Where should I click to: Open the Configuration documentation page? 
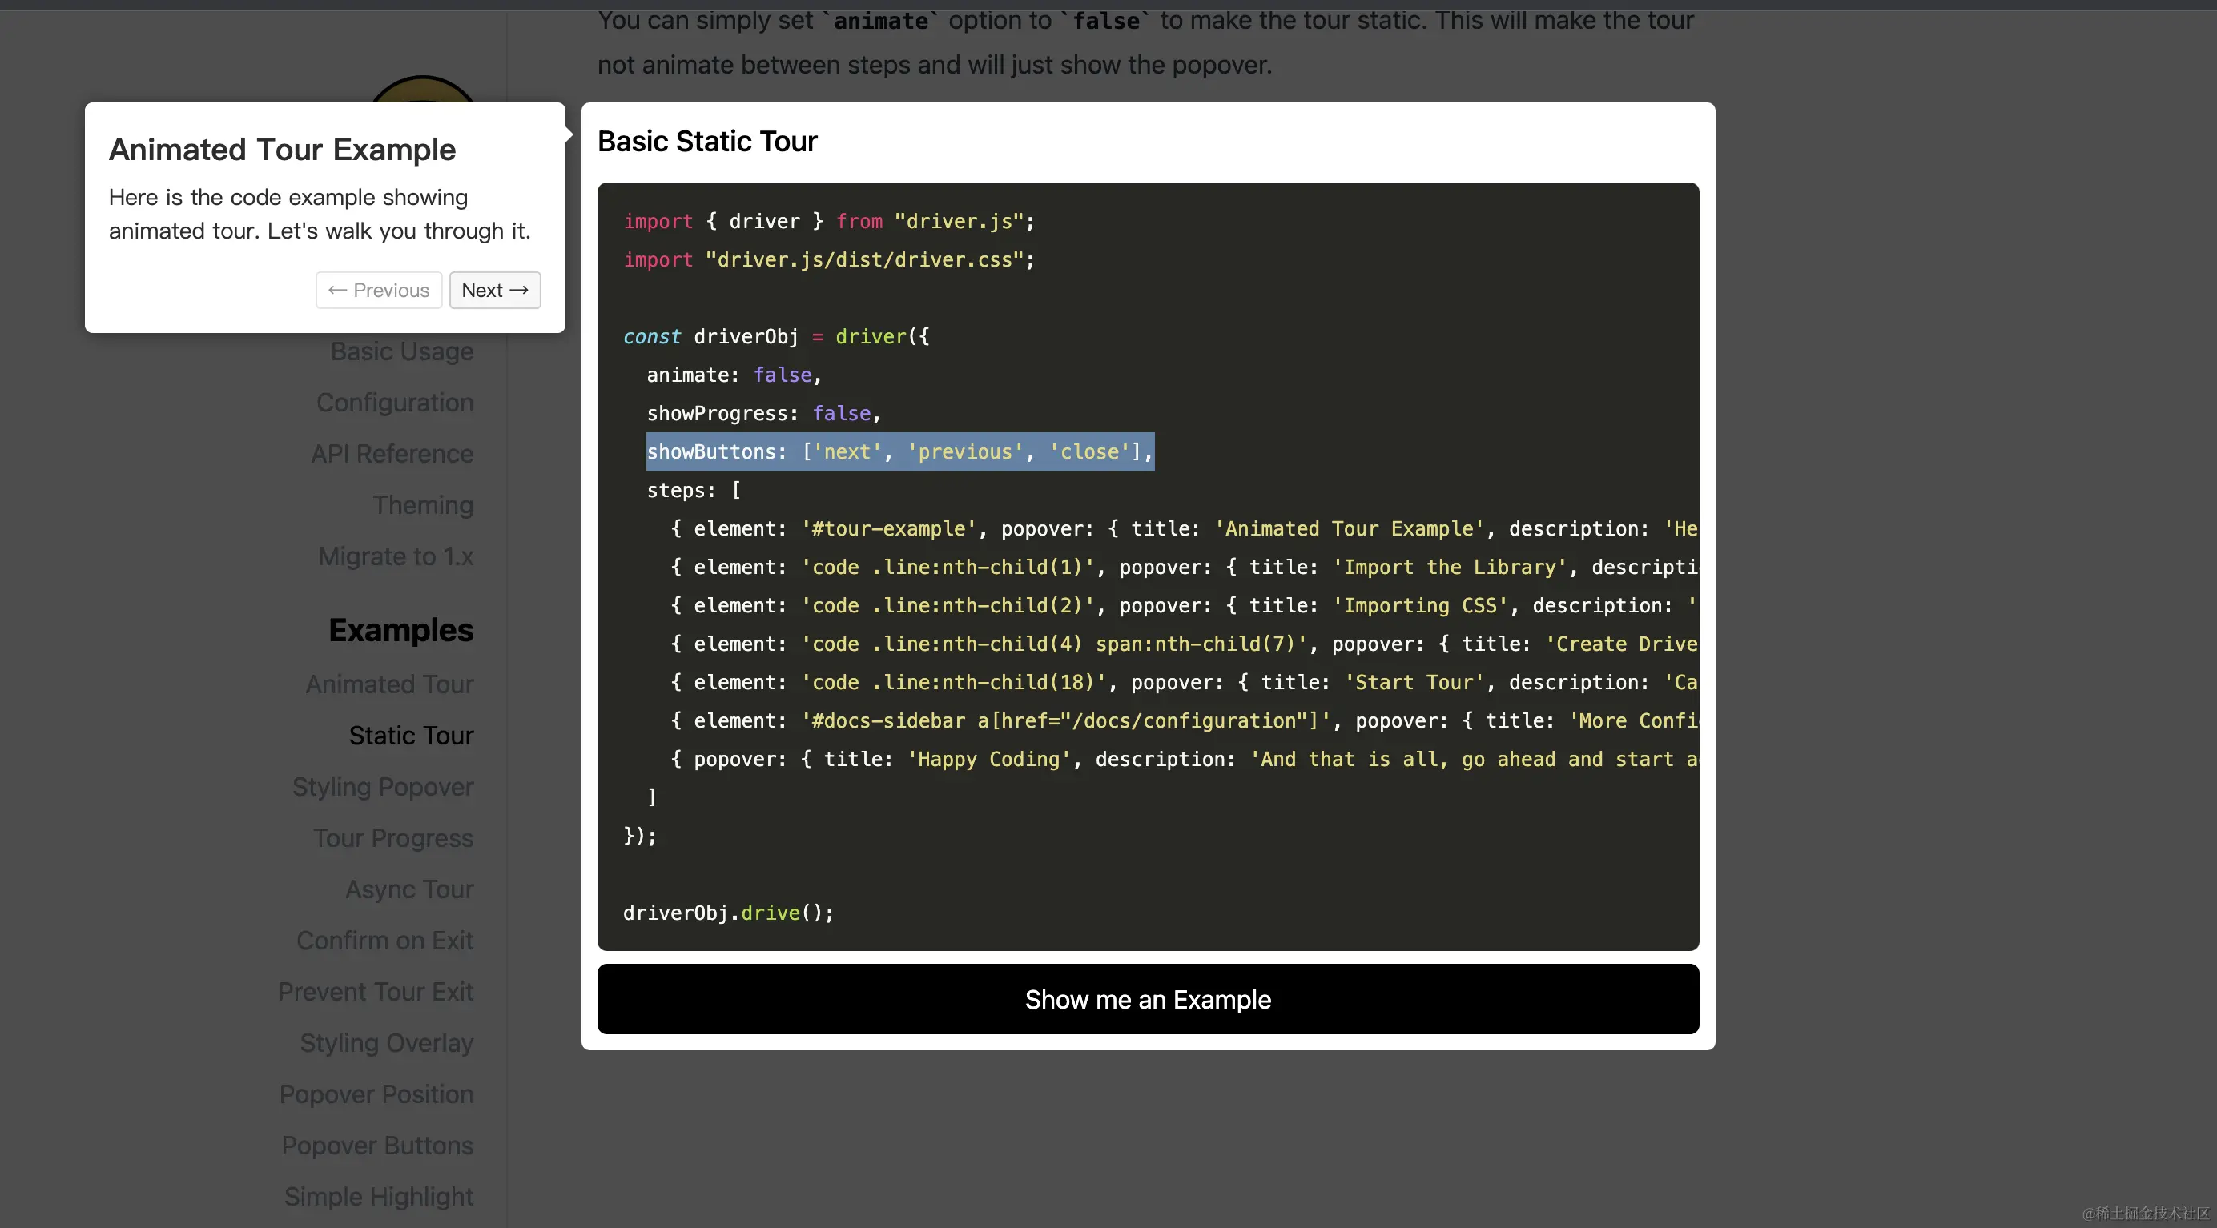(x=394, y=403)
